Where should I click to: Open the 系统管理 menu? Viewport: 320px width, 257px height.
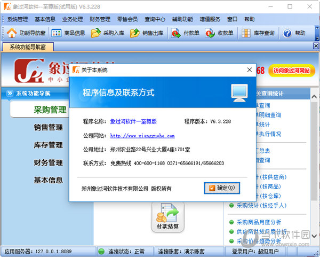[x=18, y=19]
